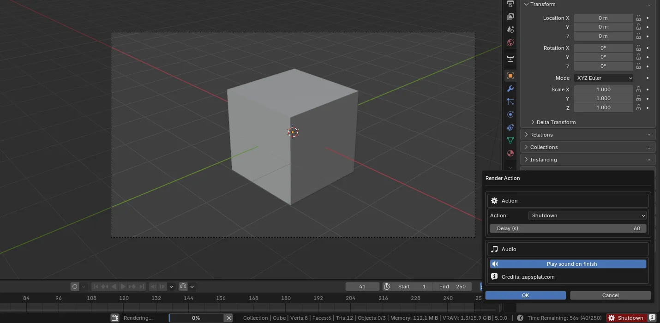Disable Play sound on finish
Image resolution: width=660 pixels, height=323 pixels.
coord(568,264)
